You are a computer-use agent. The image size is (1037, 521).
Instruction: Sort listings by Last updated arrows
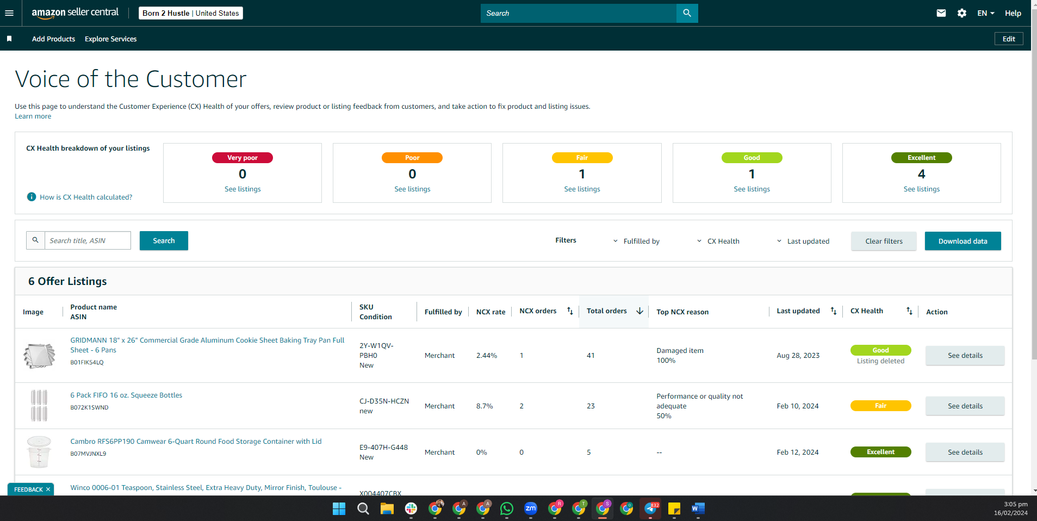[x=834, y=311]
